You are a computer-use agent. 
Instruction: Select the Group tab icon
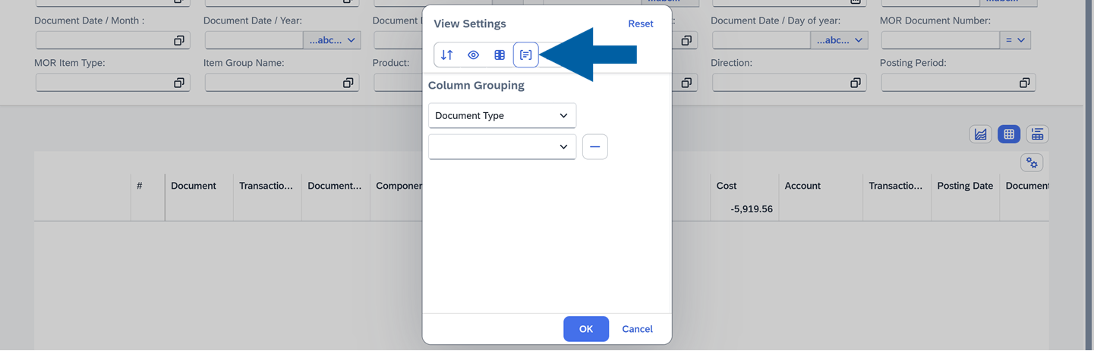525,55
